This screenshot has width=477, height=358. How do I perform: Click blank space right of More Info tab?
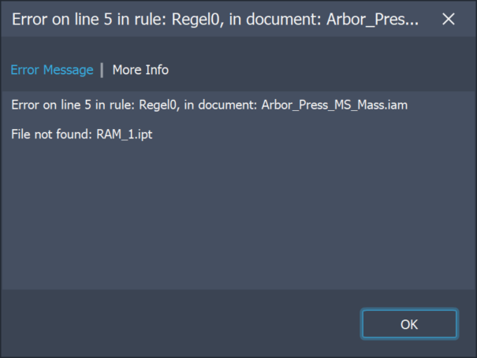pos(315,70)
